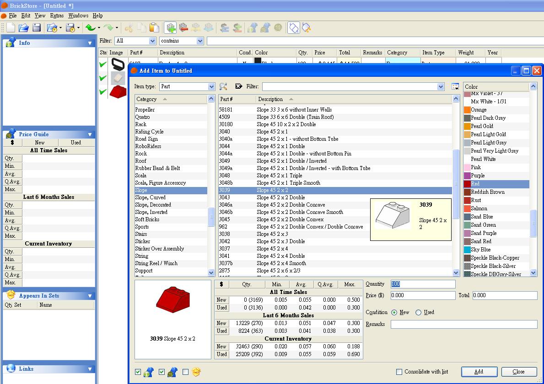Click the Price ($) input field
Image resolution: width=544 pixels, height=384 pixels.
pyautogui.click(x=423, y=295)
